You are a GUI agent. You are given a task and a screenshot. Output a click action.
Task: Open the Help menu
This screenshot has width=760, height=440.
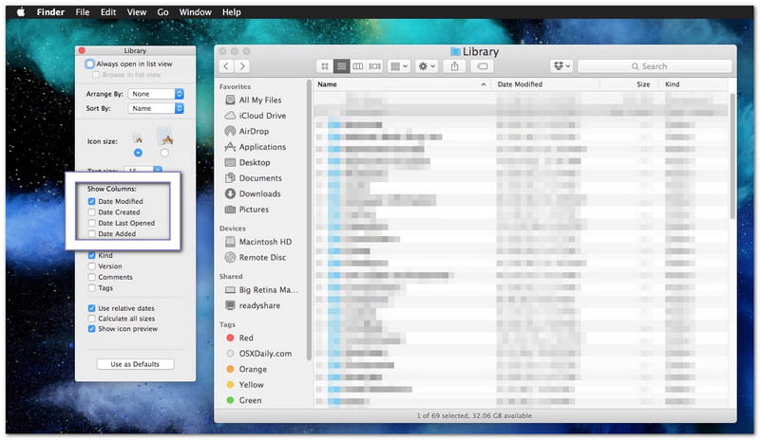pos(232,12)
